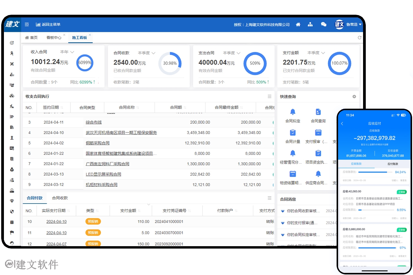This screenshot has width=413, height=275.
Task: Open 本季度 dropdown on 支付金额 card
Action: pos(316,53)
